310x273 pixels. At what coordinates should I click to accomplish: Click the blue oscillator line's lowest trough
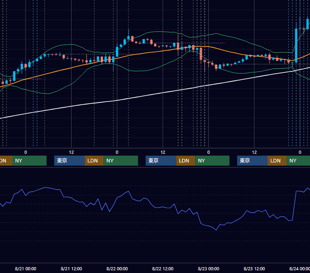(216, 230)
